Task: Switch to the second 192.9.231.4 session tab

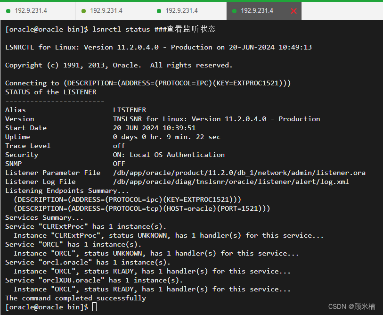Action: (x=114, y=11)
